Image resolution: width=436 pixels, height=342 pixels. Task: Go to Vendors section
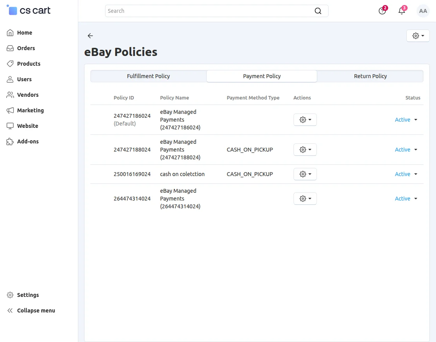click(x=28, y=95)
